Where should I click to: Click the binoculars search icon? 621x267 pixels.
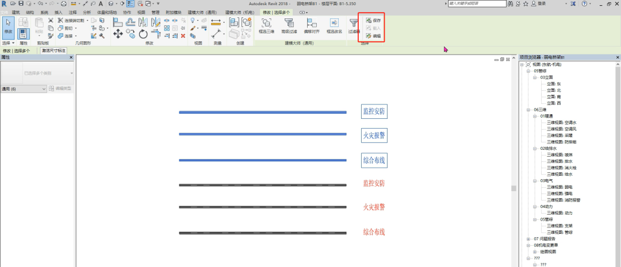pyautogui.click(x=511, y=3)
